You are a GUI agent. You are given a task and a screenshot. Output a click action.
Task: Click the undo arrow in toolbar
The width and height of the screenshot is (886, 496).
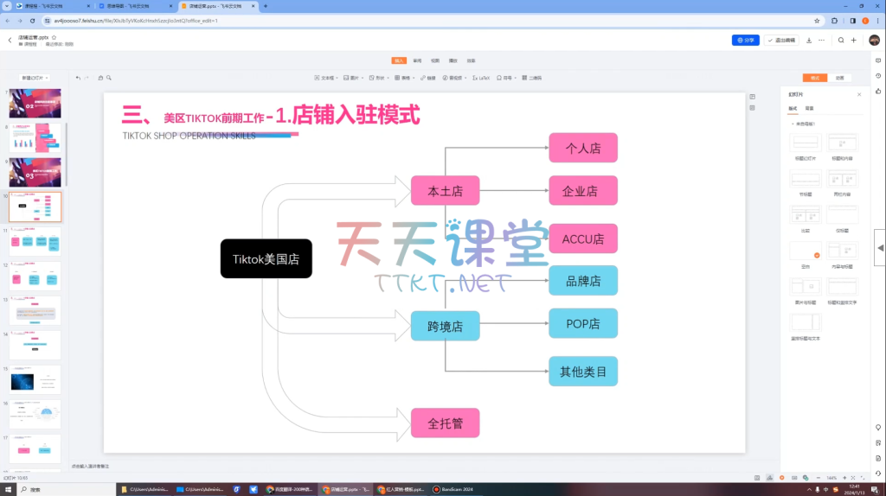(77, 78)
